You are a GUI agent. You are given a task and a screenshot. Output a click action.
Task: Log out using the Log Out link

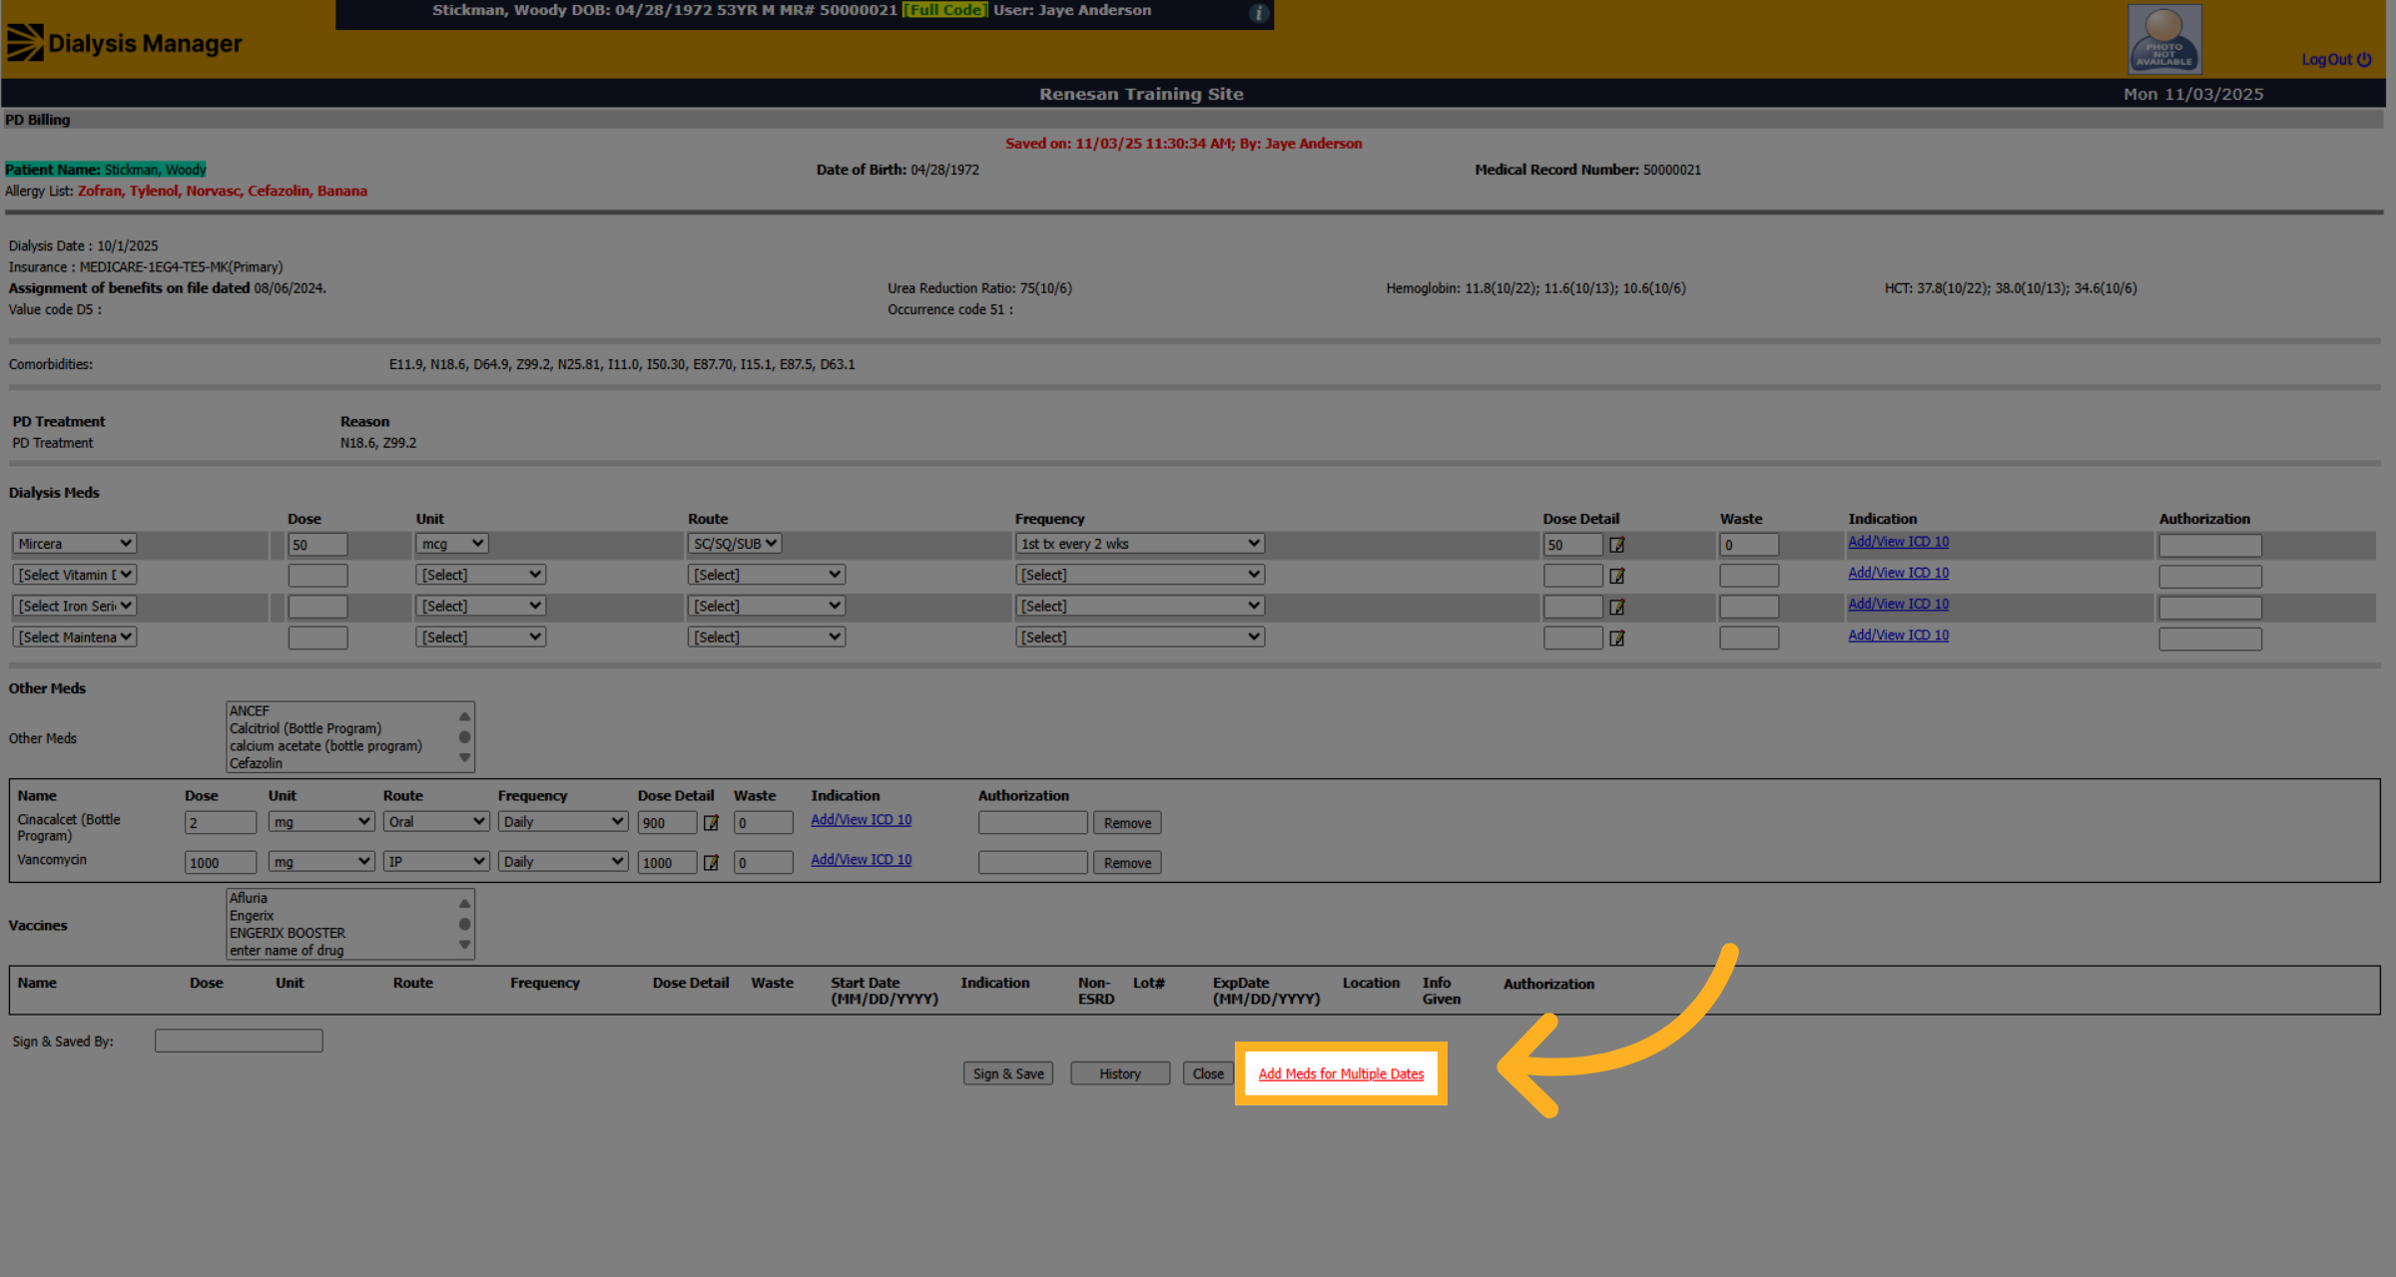pyautogui.click(x=2336, y=60)
